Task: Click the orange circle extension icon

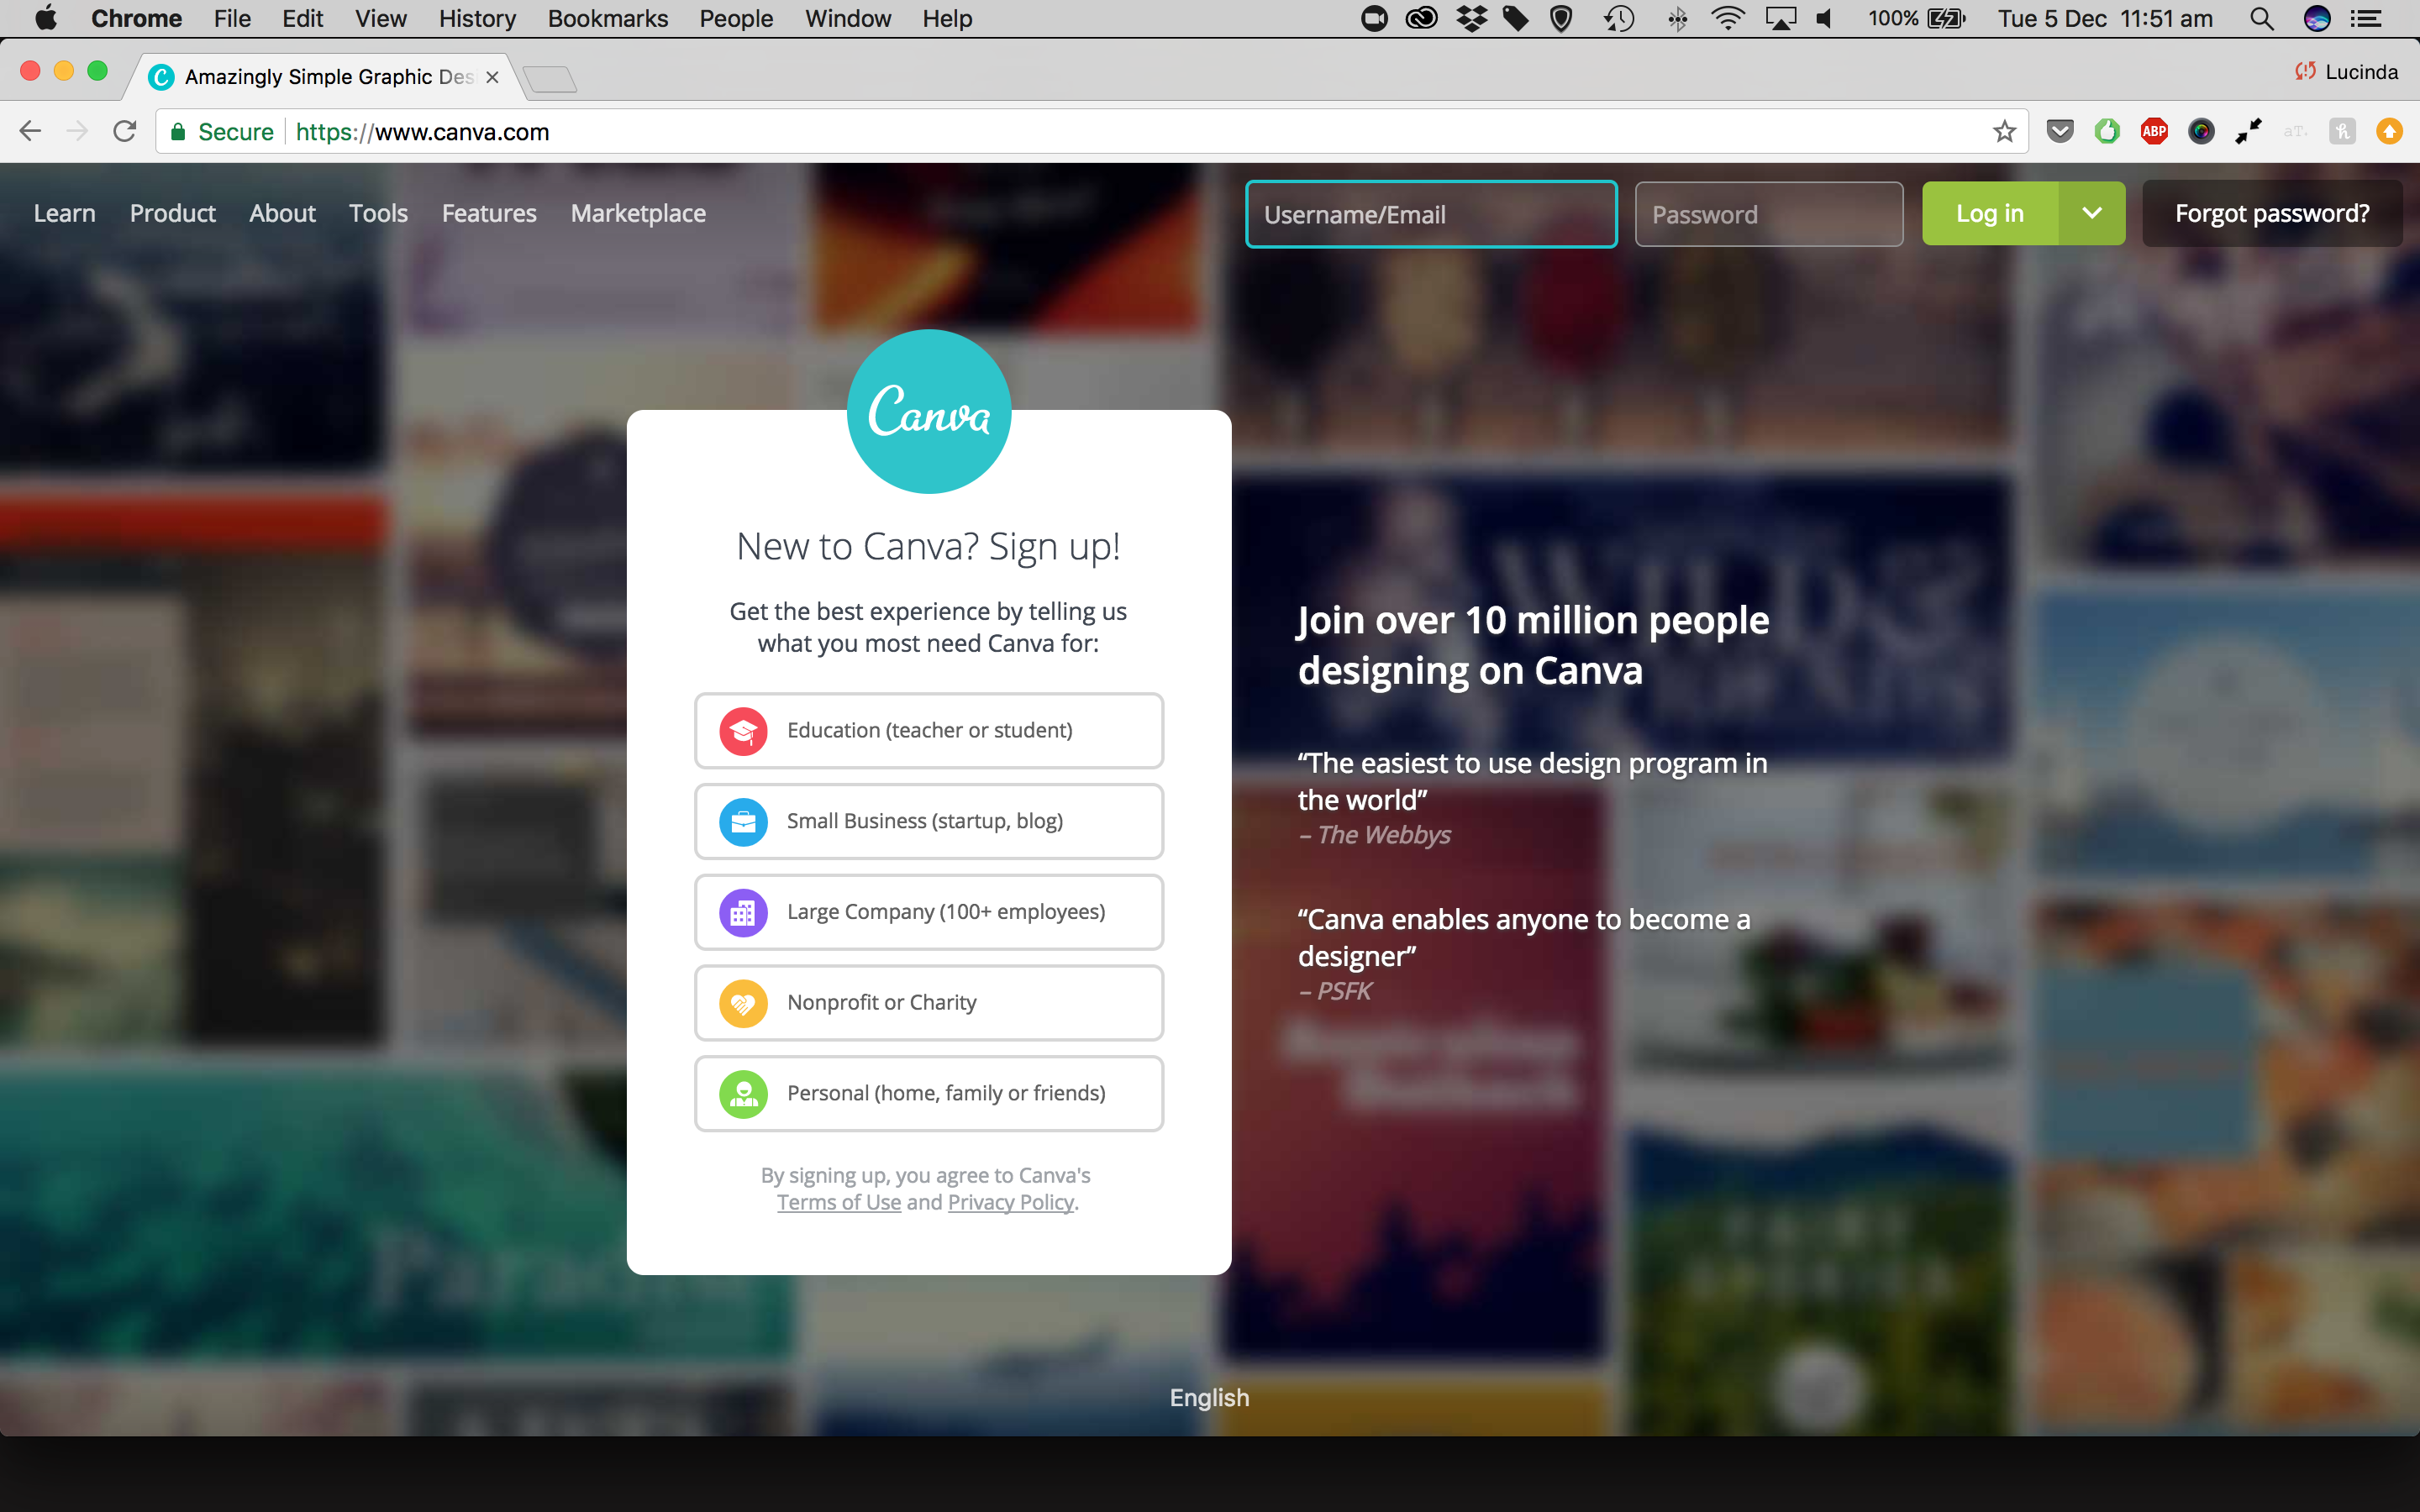Action: point(2389,131)
